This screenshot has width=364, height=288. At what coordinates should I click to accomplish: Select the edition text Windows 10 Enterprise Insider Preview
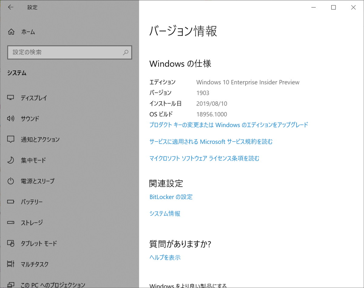coord(248,82)
